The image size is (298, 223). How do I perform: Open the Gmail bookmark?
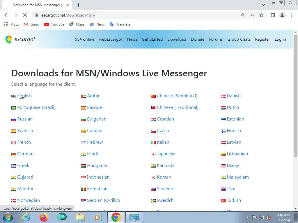point(31,24)
